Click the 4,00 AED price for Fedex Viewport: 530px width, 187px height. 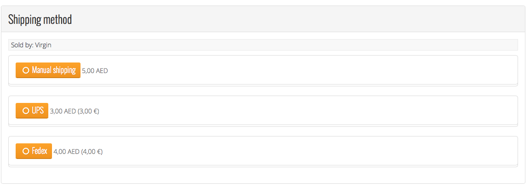pyautogui.click(x=66, y=152)
